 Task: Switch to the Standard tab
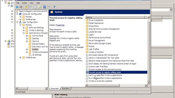click(66, 88)
